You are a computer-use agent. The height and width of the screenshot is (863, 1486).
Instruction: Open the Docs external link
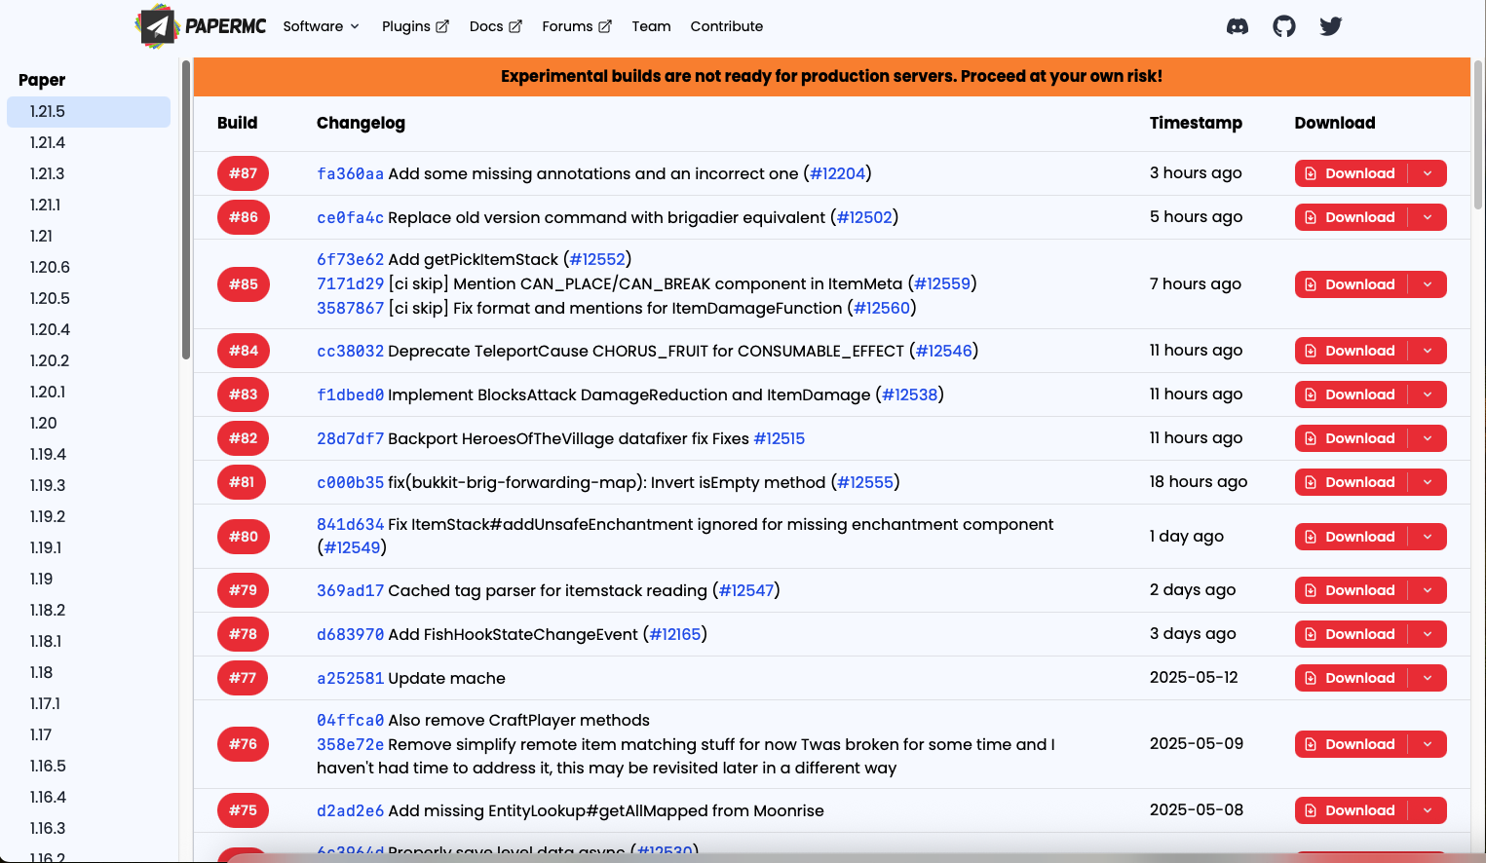tap(496, 26)
